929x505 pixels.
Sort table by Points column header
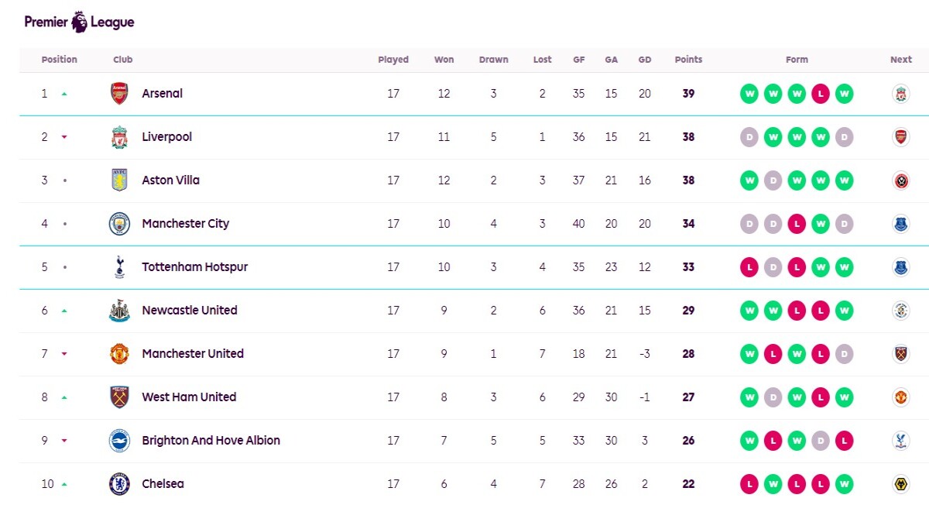(x=688, y=60)
